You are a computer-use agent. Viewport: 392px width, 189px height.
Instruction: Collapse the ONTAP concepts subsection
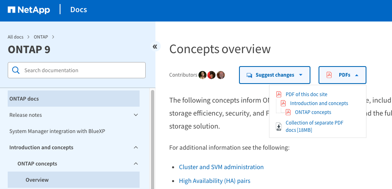click(136, 164)
